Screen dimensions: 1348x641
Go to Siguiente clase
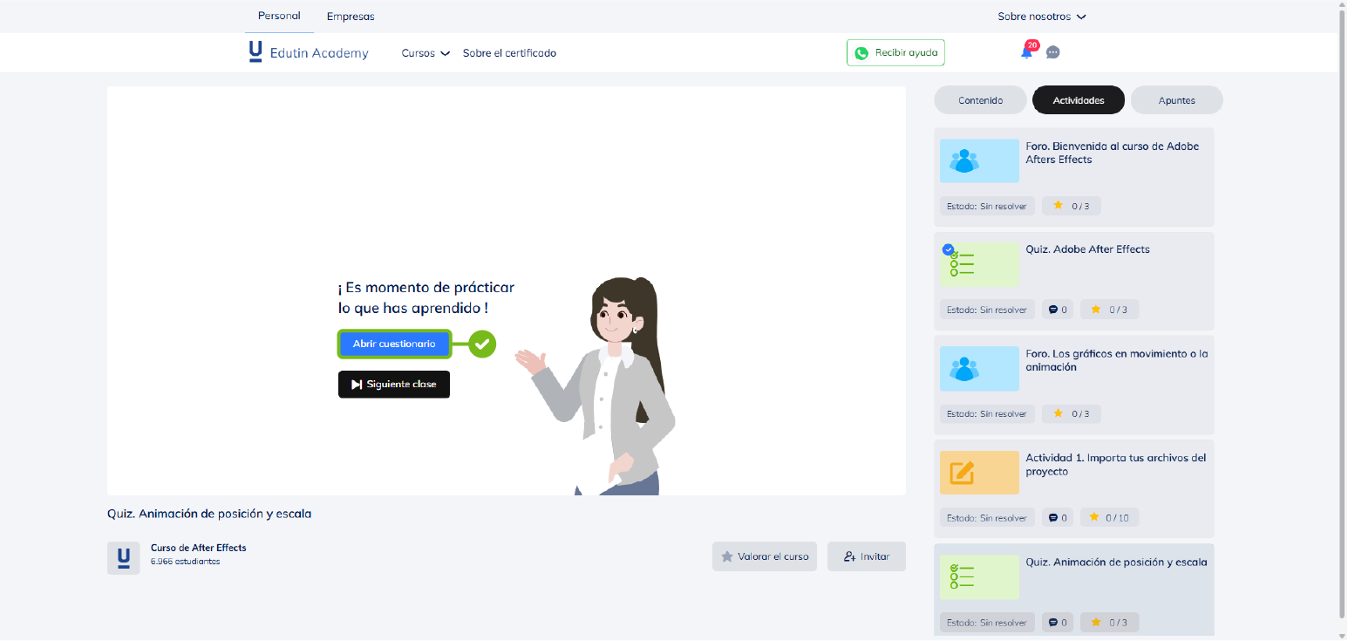click(x=394, y=385)
